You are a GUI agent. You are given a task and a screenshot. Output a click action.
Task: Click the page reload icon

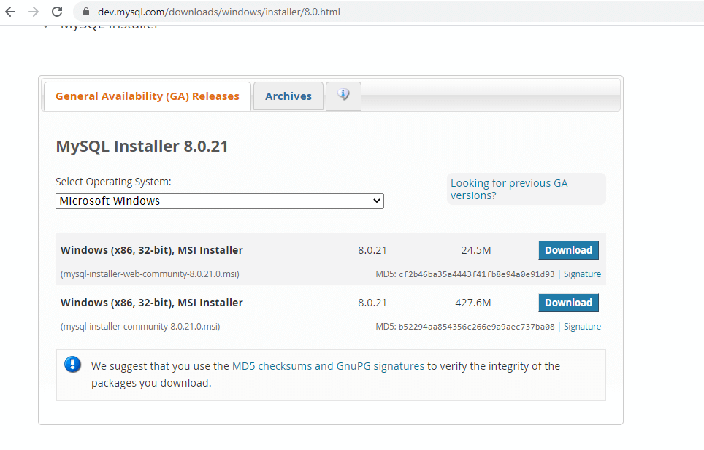tap(57, 12)
